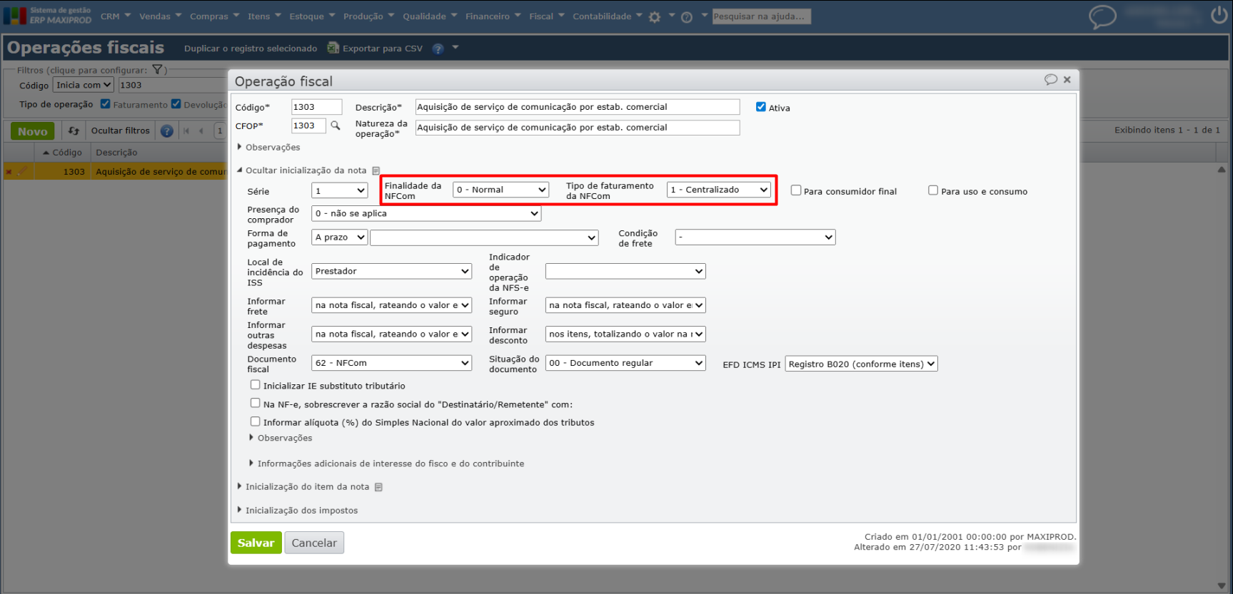The width and height of the screenshot is (1233, 594).
Task: Enable Para consumidor final checkbox
Action: (796, 190)
